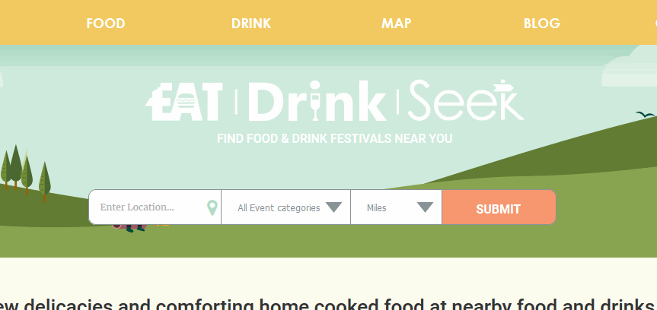Click the burger icon inside EAT logo
This screenshot has width=657, height=310.
186,101
